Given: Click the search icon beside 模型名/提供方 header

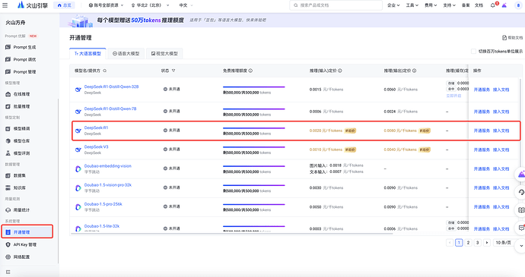Looking at the screenshot, I should tap(105, 71).
